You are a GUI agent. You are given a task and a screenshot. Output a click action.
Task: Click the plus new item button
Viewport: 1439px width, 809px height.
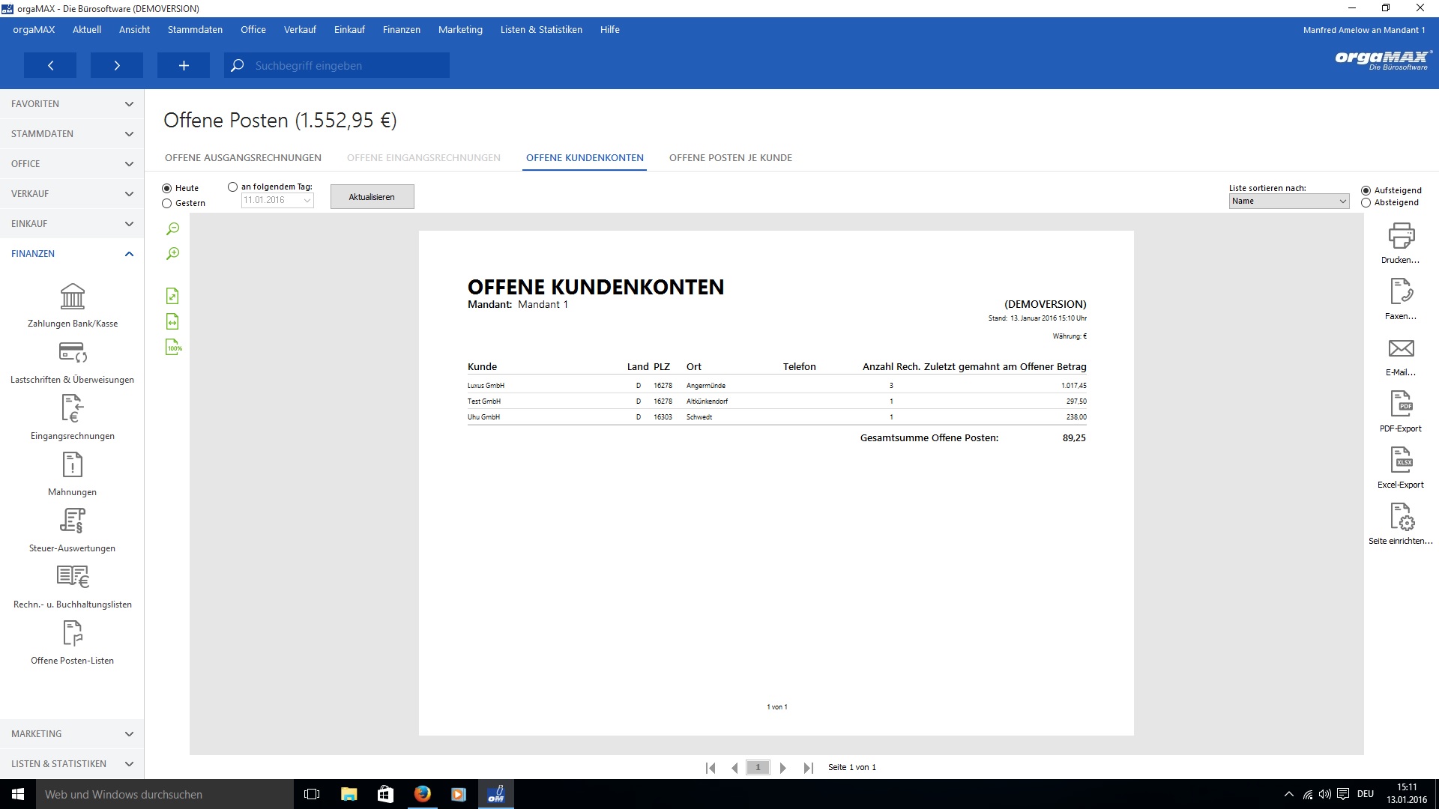coord(184,65)
